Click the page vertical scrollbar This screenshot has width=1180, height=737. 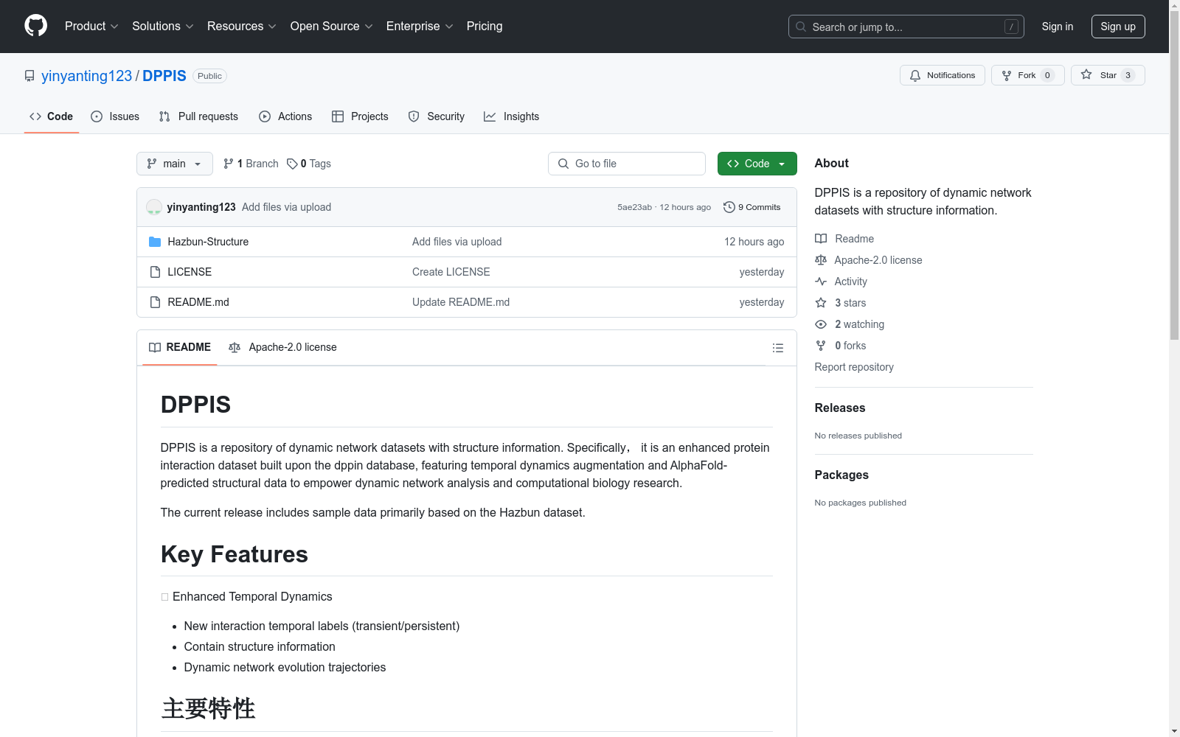point(1174,177)
